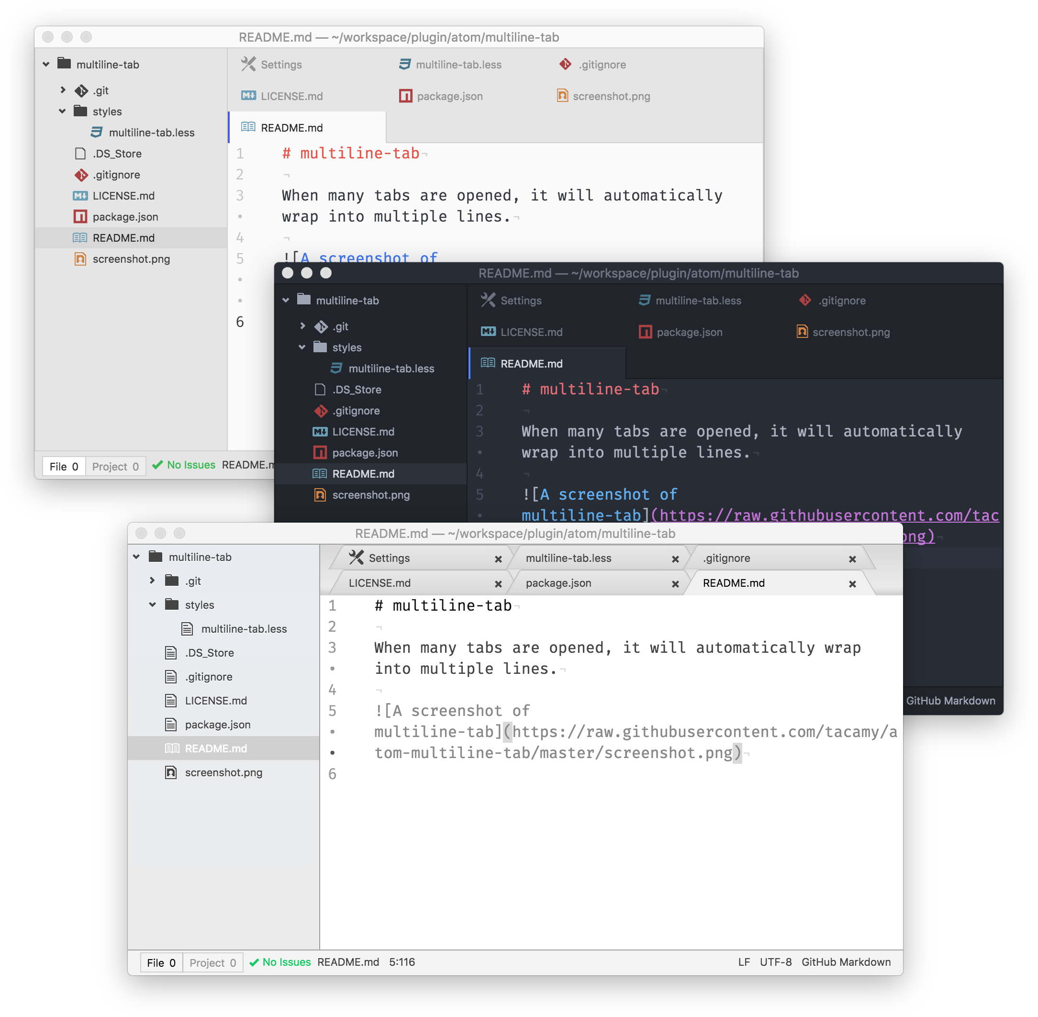This screenshot has height=1017, width=1038.
Task: Click the book icon on the README.md tab in the dark window
Action: click(488, 363)
